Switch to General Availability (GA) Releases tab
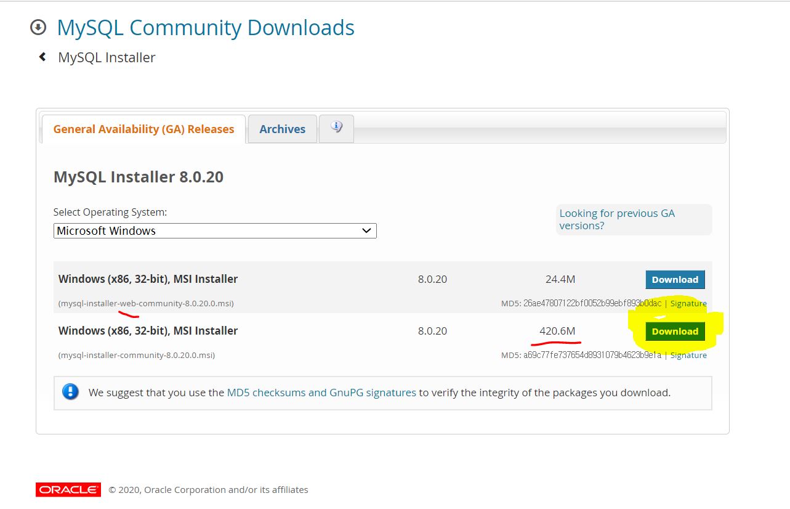790x509 pixels. (143, 129)
